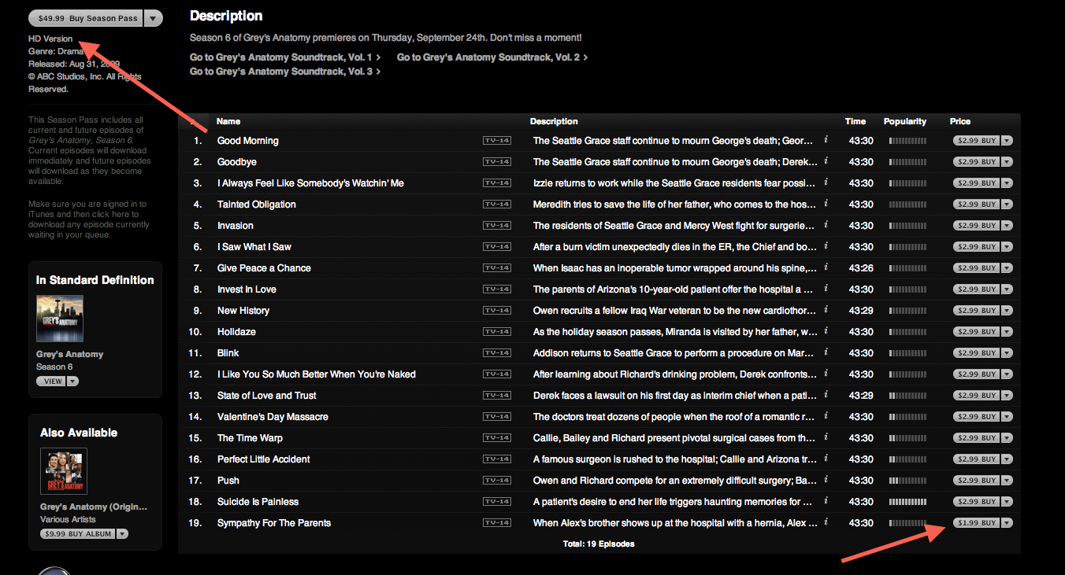Open the Buy Season Pass dropdown arrow

coord(154,18)
